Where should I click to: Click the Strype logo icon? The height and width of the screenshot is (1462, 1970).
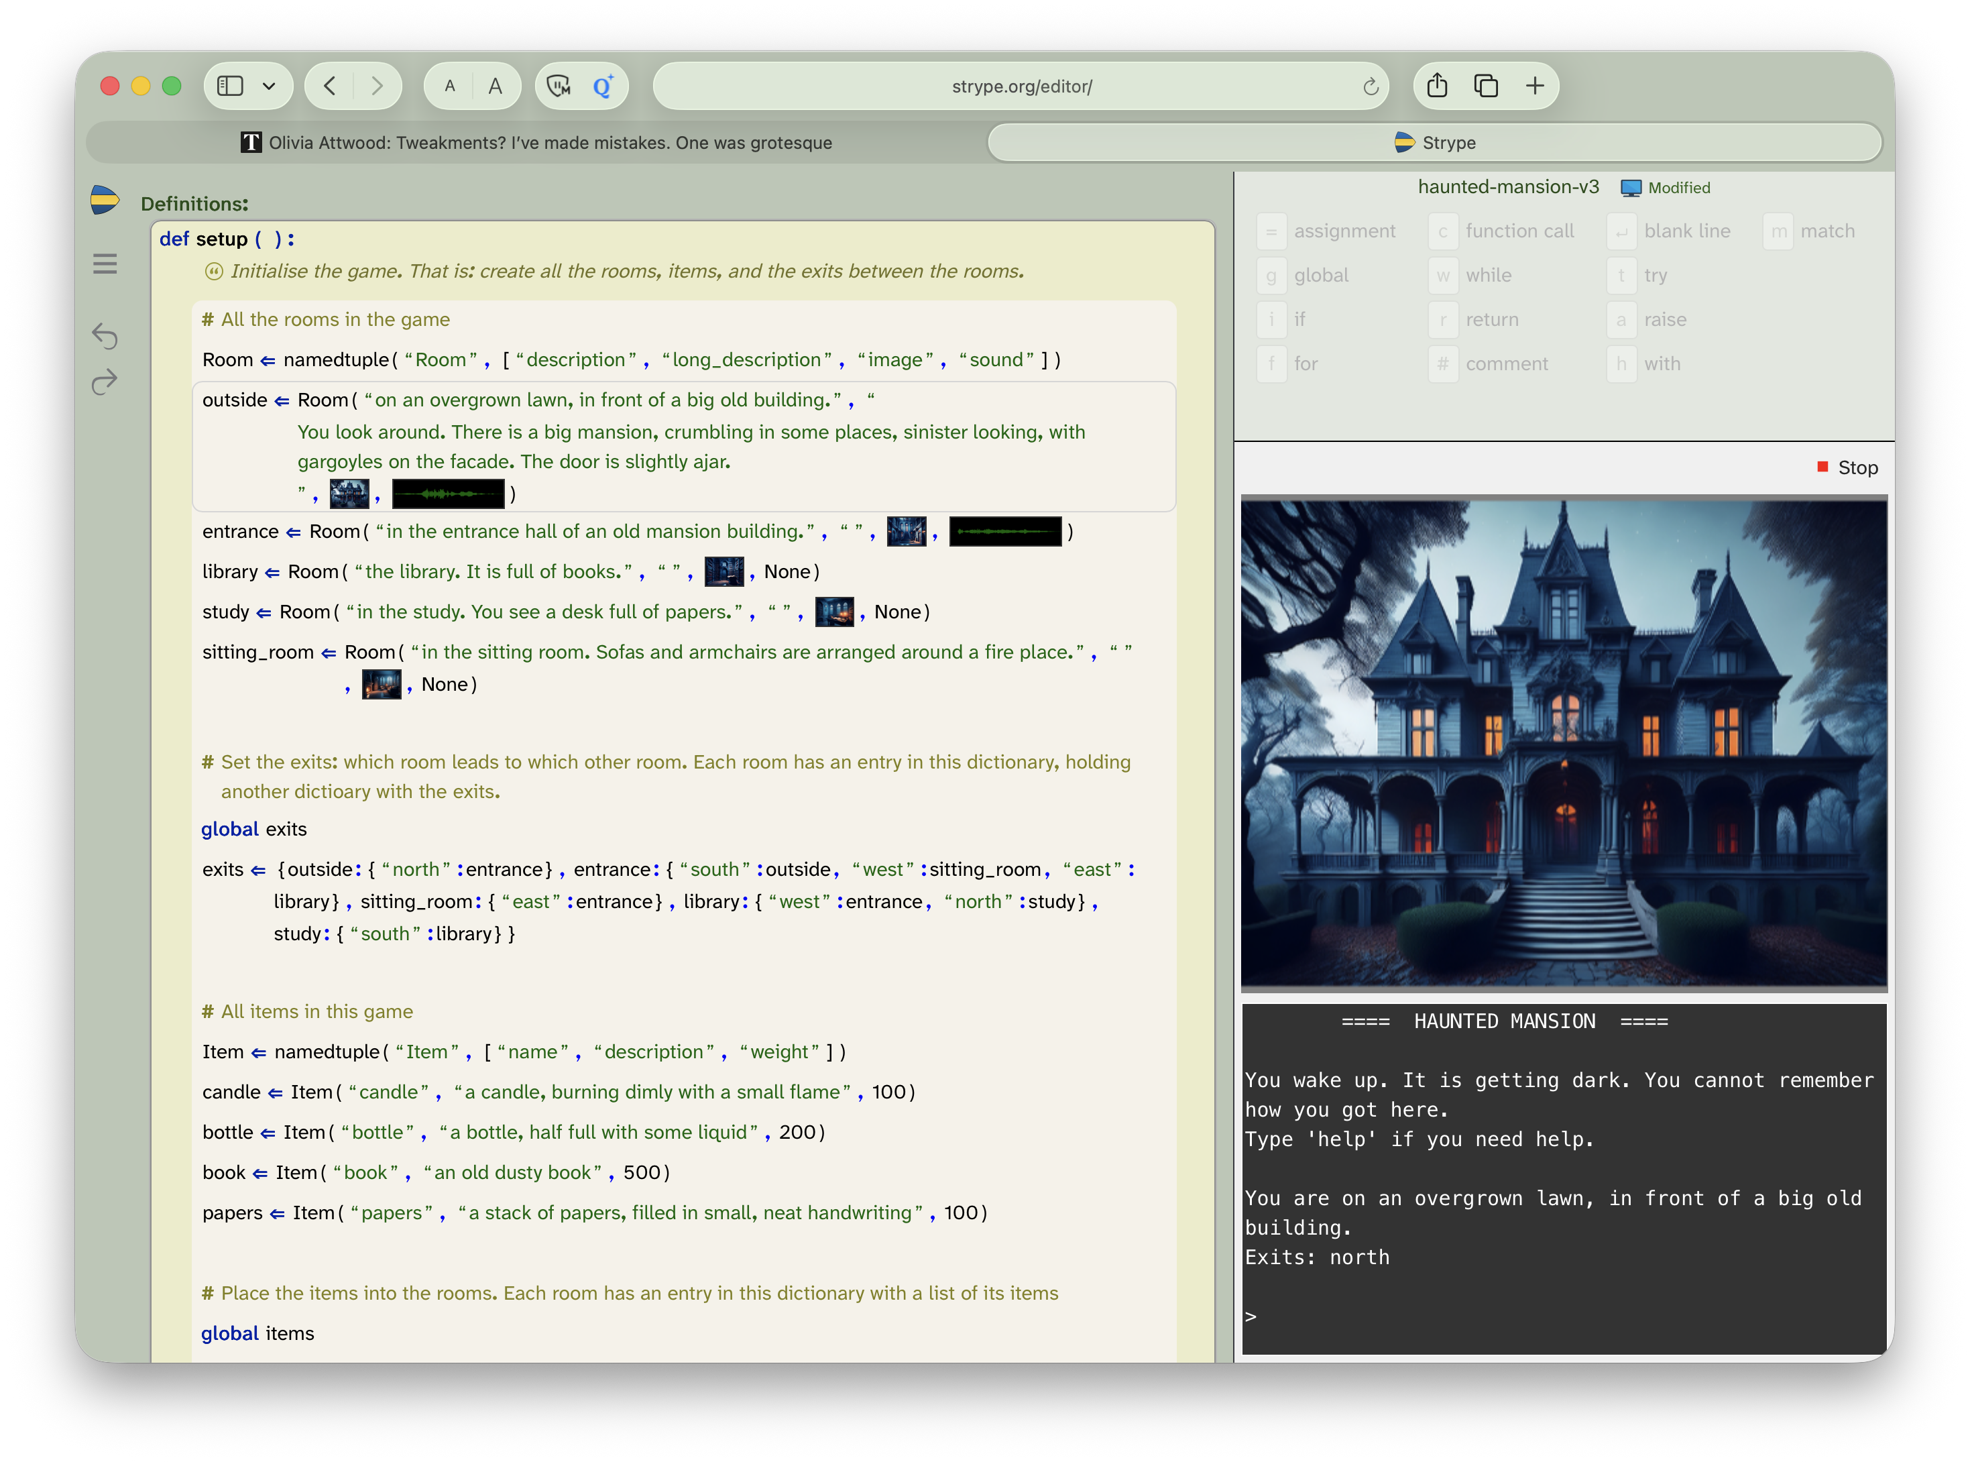click(105, 200)
